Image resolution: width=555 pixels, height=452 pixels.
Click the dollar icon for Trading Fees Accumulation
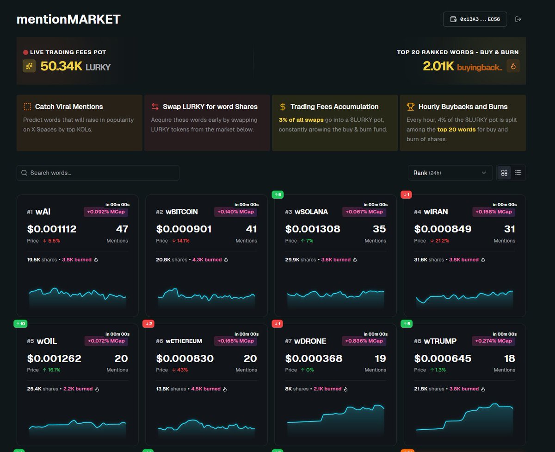[283, 107]
